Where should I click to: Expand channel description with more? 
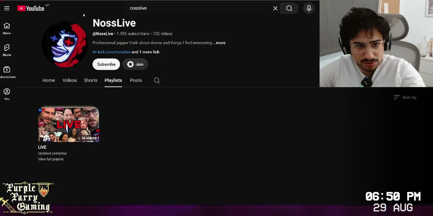pyautogui.click(x=219, y=43)
